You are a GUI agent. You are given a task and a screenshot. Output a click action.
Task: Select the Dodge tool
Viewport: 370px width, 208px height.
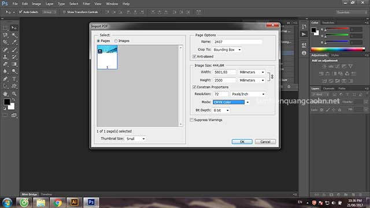pos(14,71)
